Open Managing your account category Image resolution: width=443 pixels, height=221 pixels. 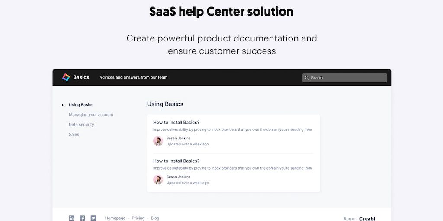pos(91,115)
